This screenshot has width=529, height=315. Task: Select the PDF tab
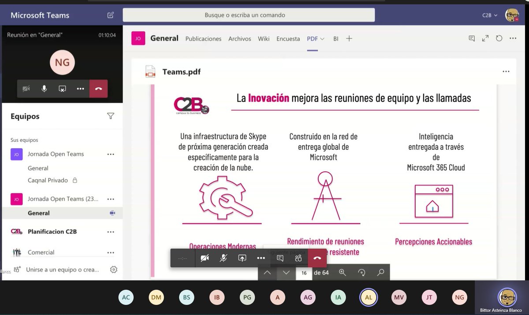click(x=312, y=39)
